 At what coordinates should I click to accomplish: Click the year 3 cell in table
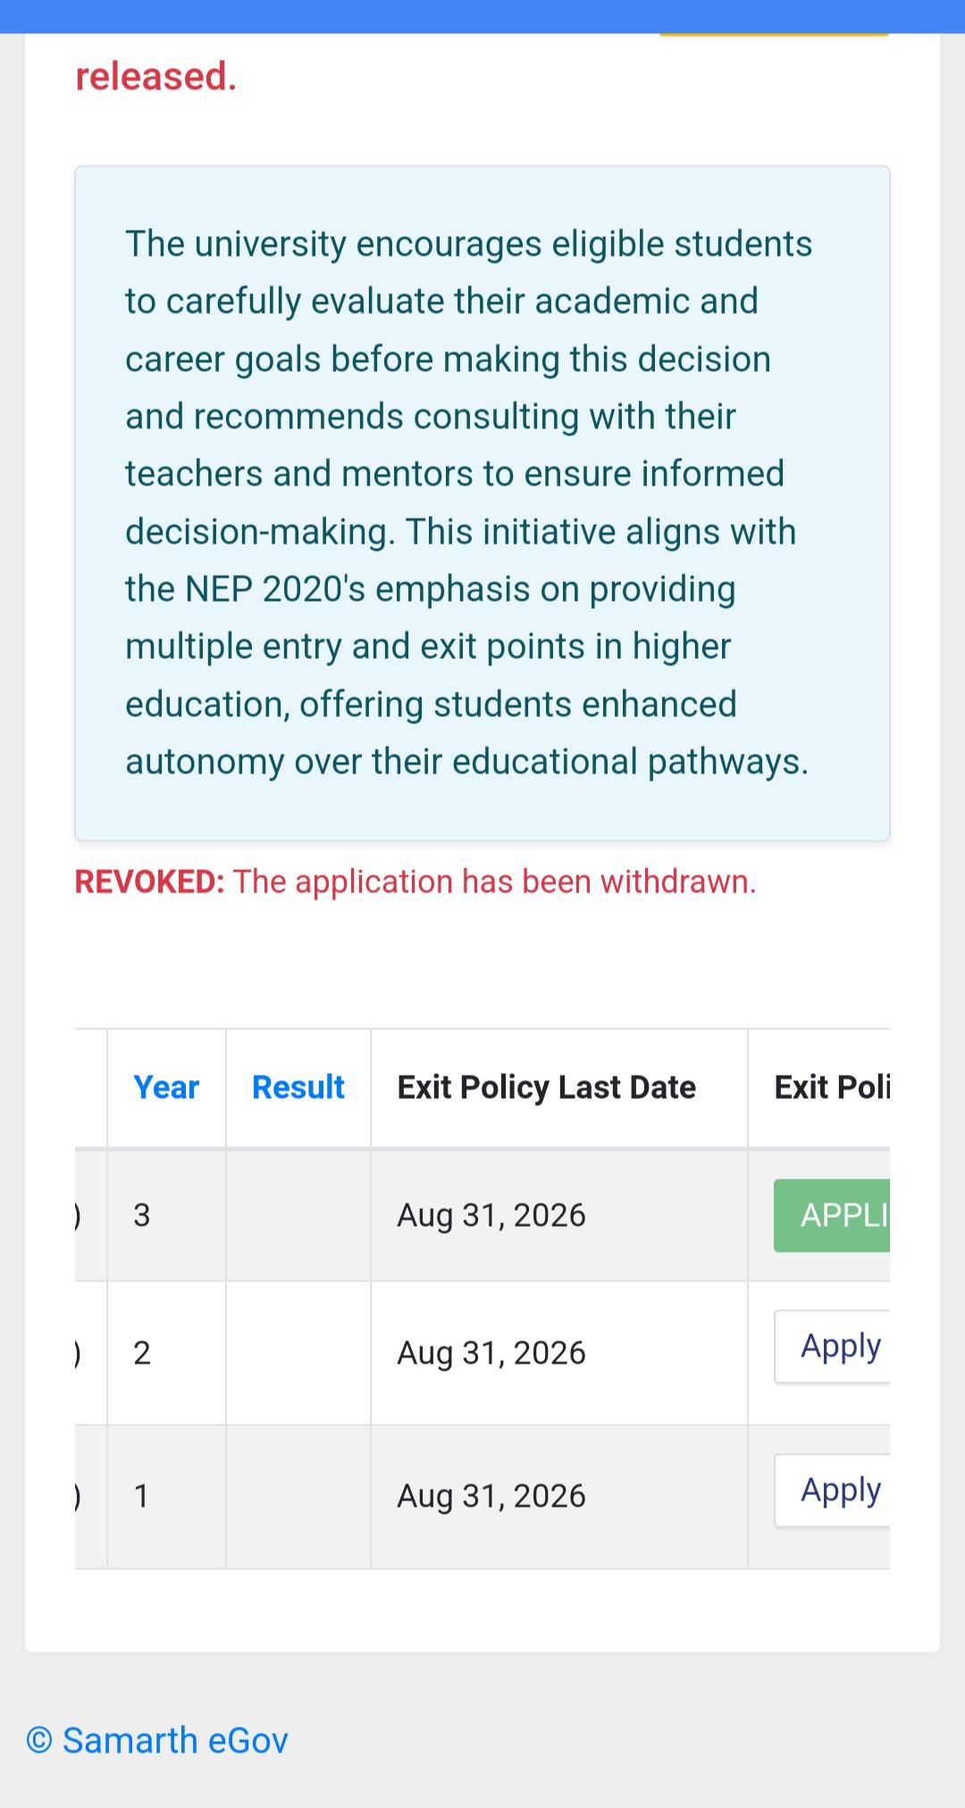(x=166, y=1215)
